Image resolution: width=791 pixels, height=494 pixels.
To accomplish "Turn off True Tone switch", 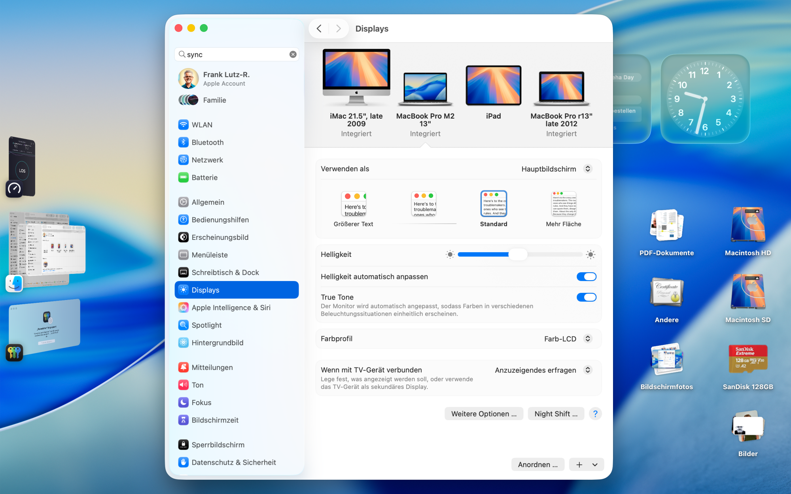I will 586,297.
